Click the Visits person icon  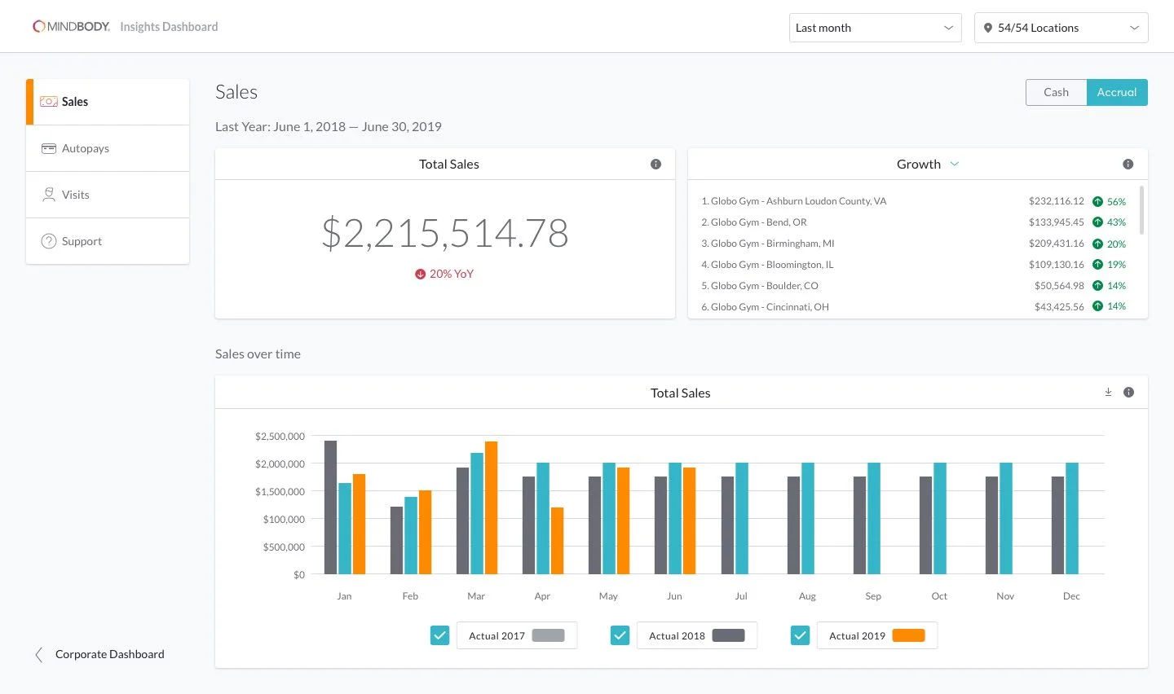(49, 195)
